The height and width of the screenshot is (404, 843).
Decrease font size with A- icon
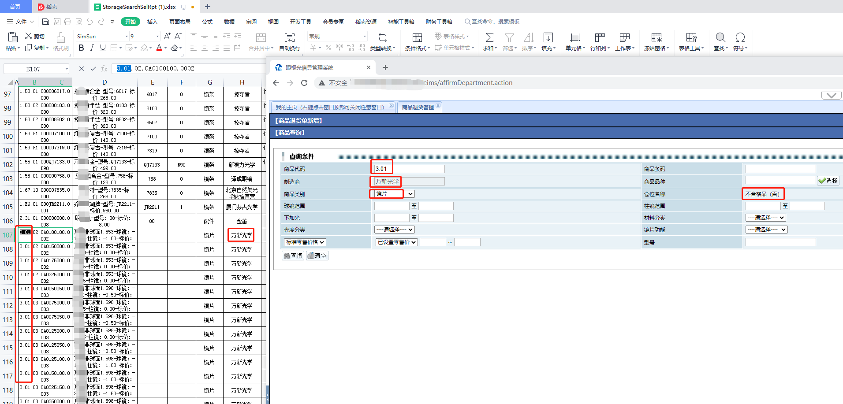(178, 36)
